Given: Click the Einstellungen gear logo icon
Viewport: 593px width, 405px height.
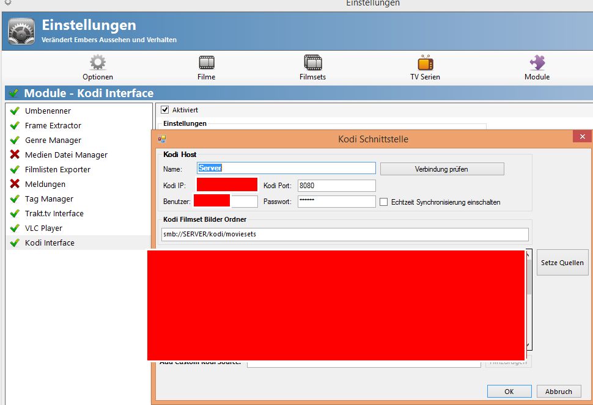Looking at the screenshot, I should pos(21,31).
